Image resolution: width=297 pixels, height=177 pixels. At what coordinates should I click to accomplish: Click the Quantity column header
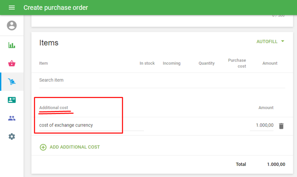click(206, 63)
